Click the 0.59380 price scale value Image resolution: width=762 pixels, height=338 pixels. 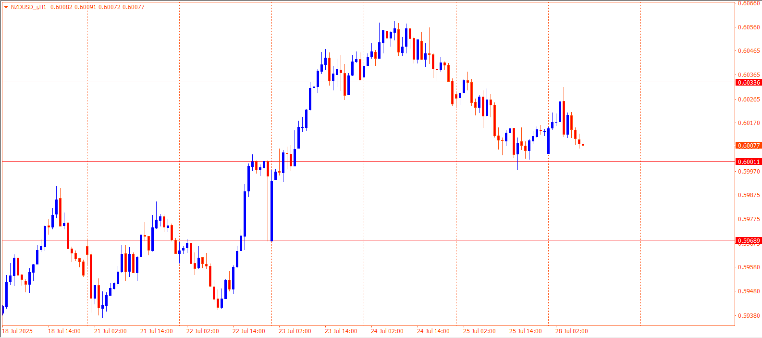(749, 316)
